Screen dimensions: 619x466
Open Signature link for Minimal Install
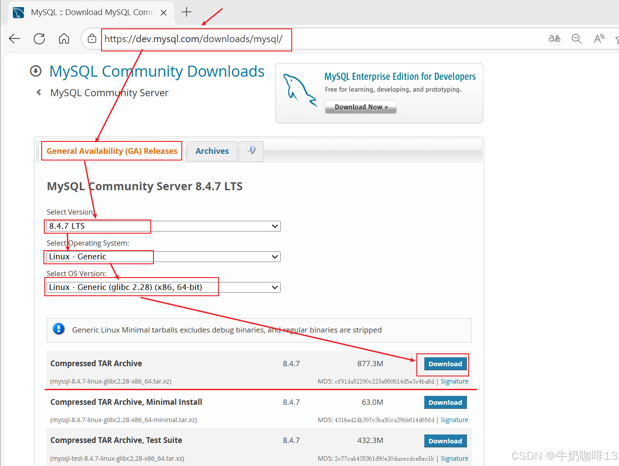click(454, 420)
